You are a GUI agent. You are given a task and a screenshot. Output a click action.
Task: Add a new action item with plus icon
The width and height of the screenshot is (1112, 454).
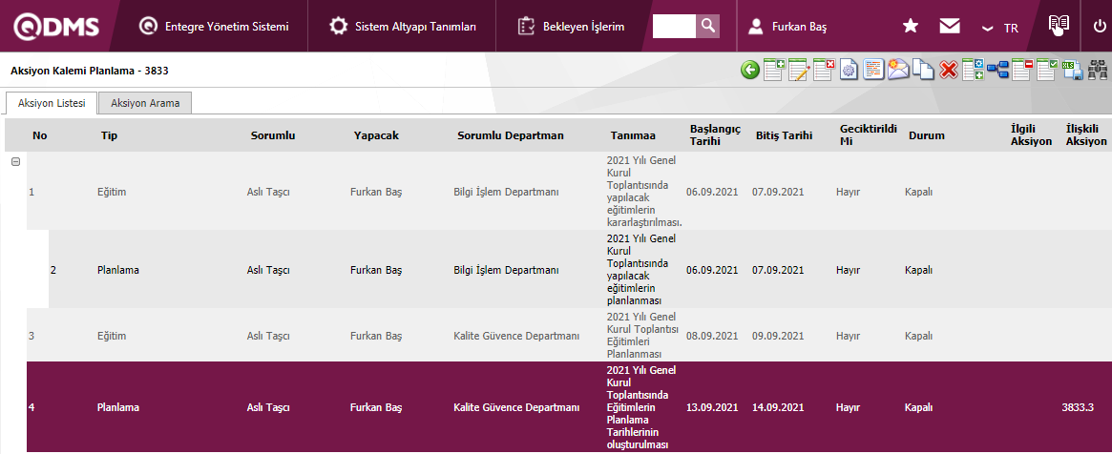[x=775, y=70]
